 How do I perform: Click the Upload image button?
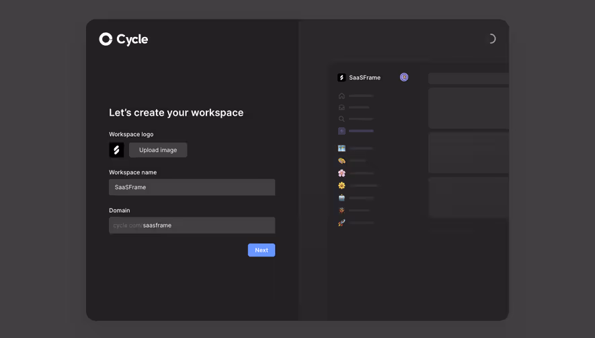click(158, 149)
